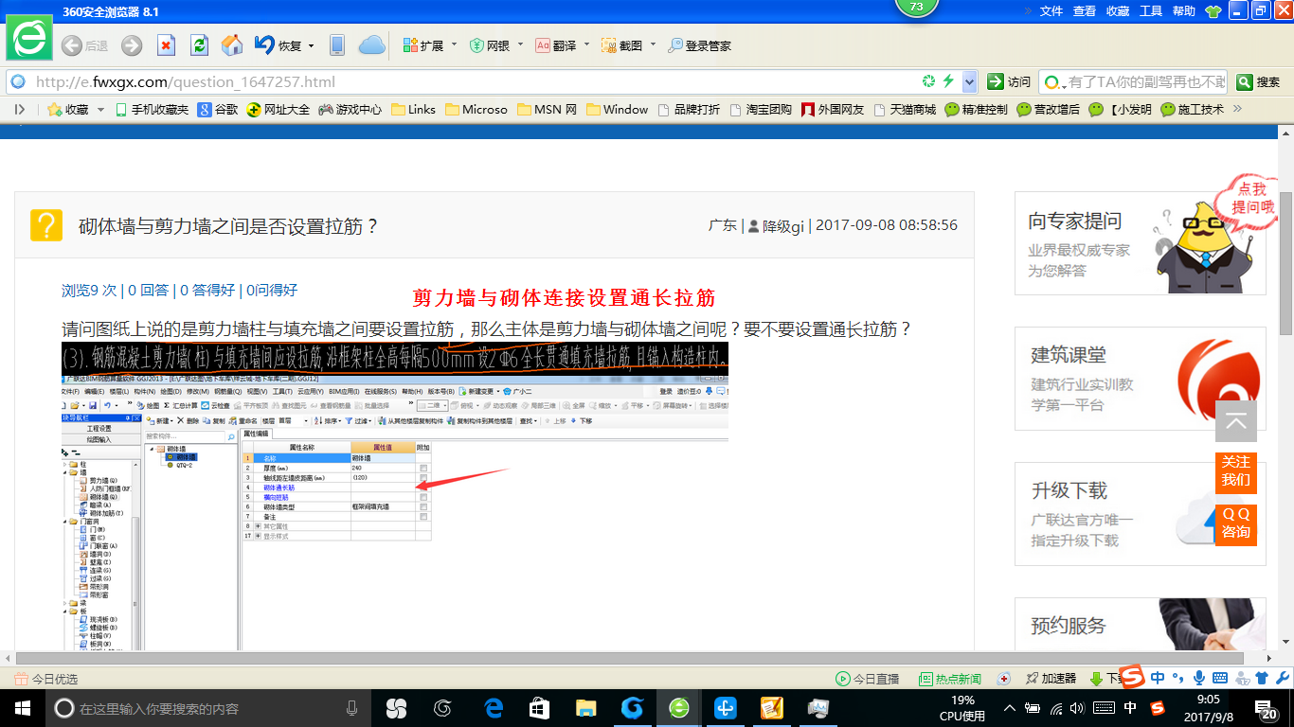Open the 升级下载 panel

pyautogui.click(x=1141, y=514)
